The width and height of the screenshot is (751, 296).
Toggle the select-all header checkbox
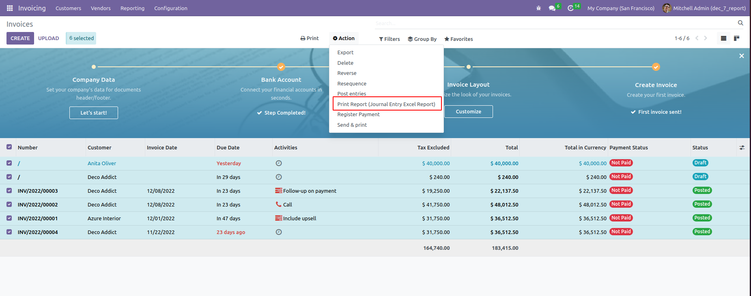[x=9, y=147]
